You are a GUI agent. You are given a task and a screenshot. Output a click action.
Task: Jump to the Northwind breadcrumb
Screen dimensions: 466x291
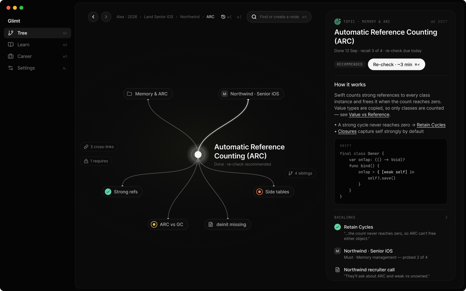190,17
